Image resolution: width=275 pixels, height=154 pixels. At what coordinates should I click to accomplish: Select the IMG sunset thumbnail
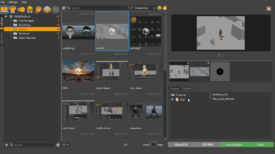[78, 71]
